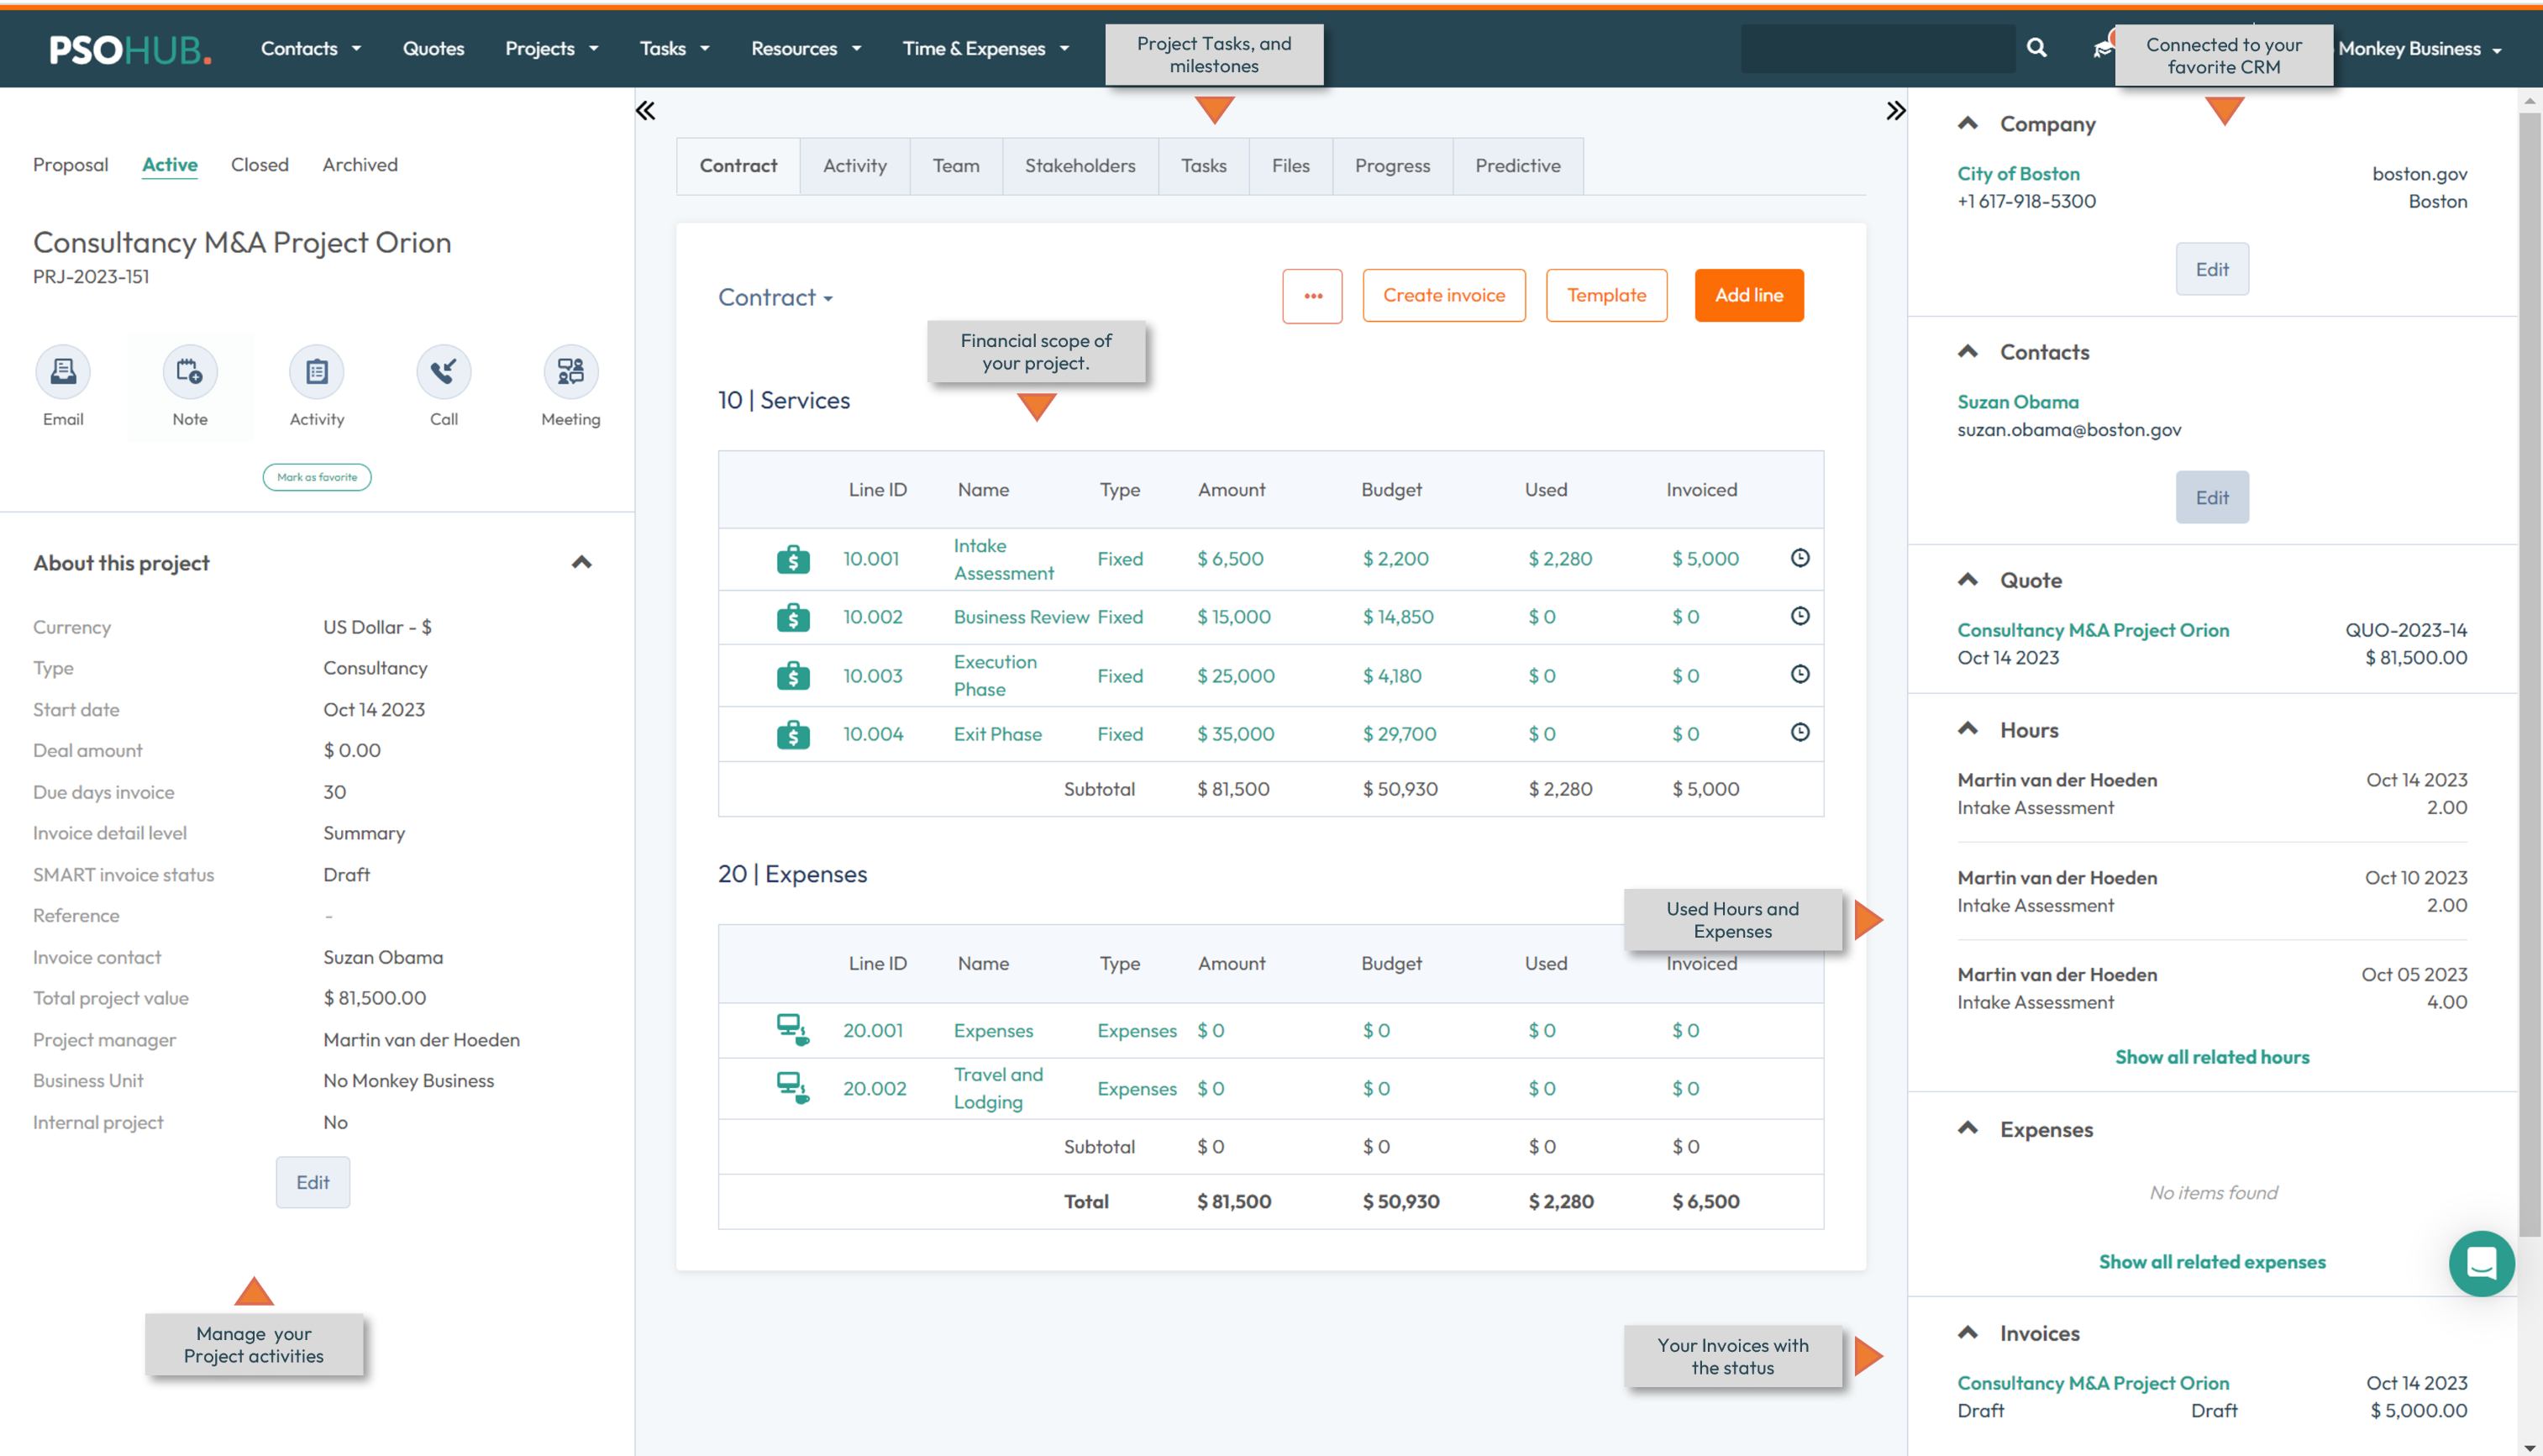Open the Call logging icon
This screenshot has height=1456, width=2543.
coord(444,372)
